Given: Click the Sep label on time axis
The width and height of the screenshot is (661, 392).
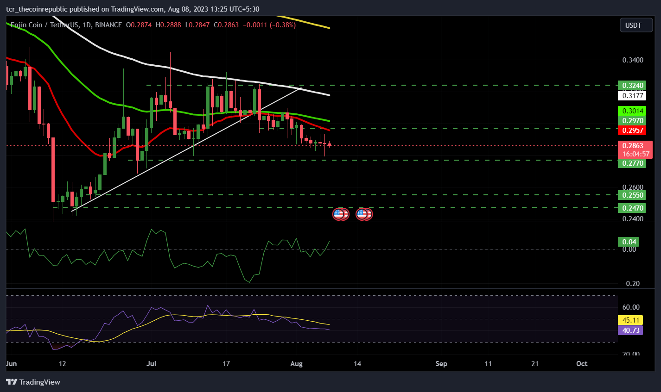Looking at the screenshot, I should point(441,364).
